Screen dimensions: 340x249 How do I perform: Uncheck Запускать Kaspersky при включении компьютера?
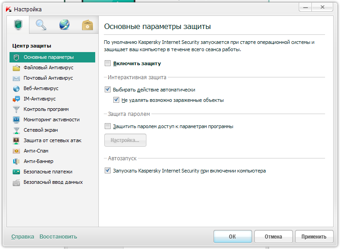(107, 170)
